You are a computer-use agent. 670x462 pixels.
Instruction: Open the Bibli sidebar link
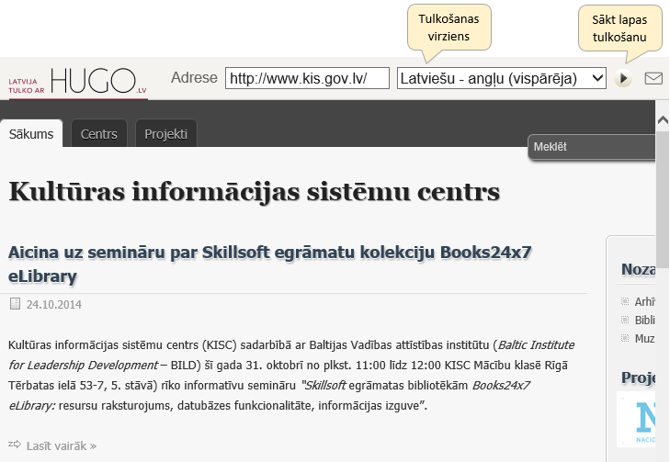click(x=645, y=320)
